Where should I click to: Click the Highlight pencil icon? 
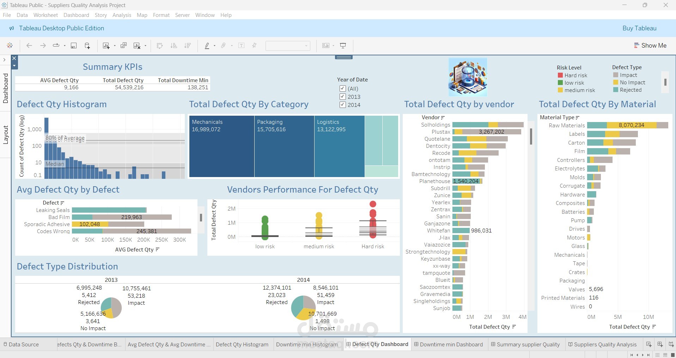tap(208, 45)
